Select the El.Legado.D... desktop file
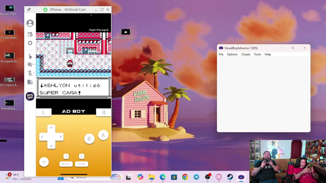The image size is (326, 183). pos(10,58)
